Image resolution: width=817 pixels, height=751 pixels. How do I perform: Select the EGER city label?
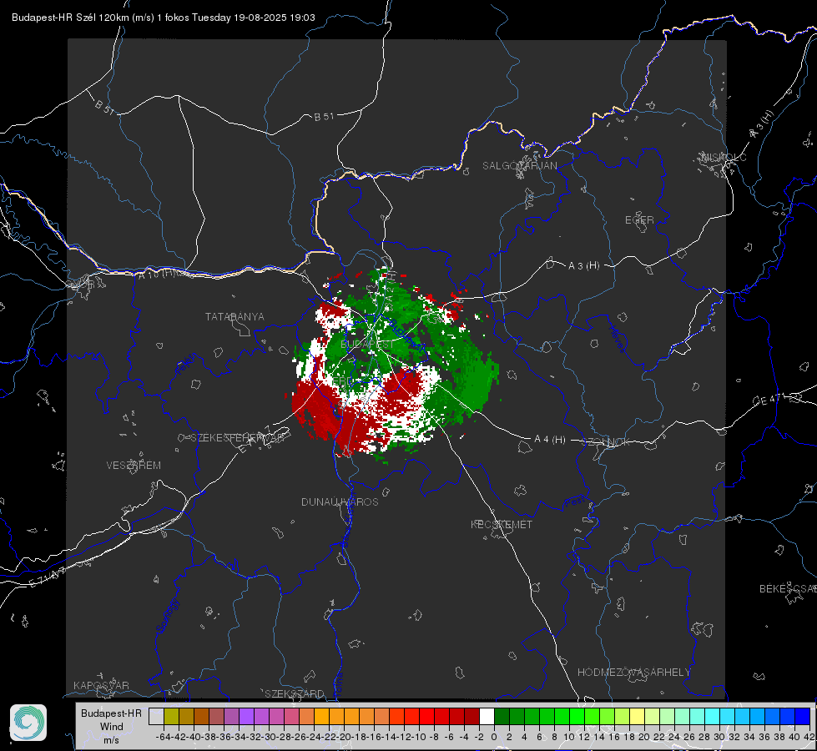click(x=639, y=220)
